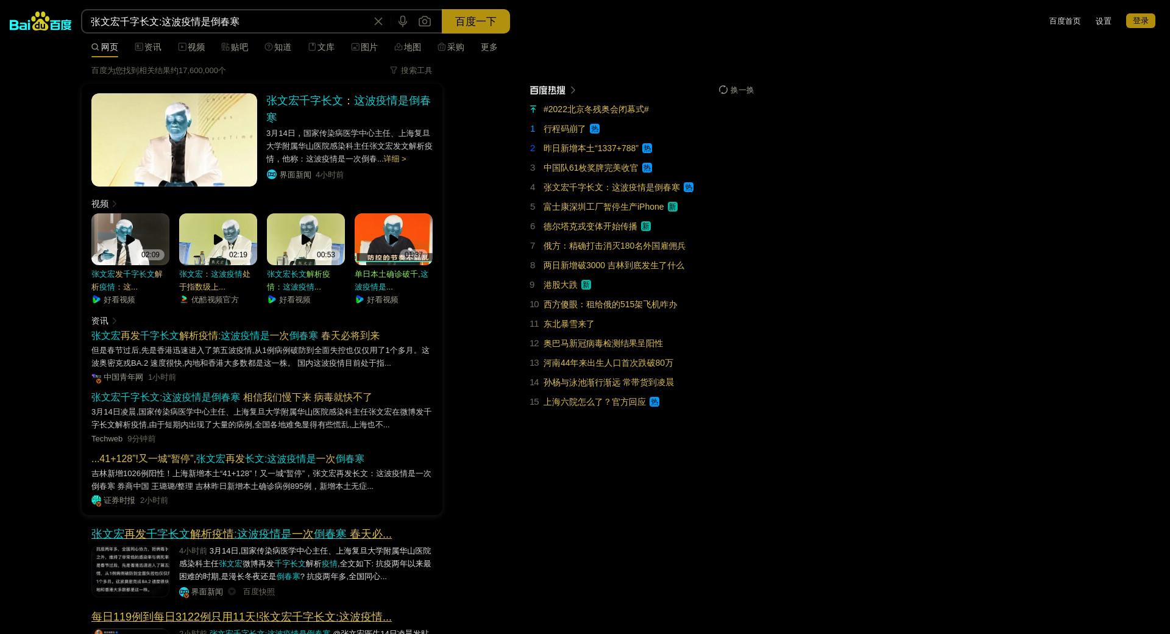
Task: Switch to the 图片 tab
Action: click(x=364, y=47)
